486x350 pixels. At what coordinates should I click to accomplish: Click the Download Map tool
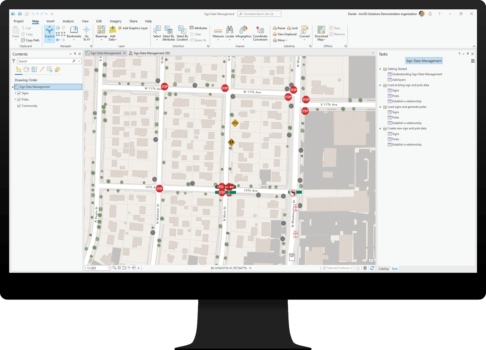321,33
